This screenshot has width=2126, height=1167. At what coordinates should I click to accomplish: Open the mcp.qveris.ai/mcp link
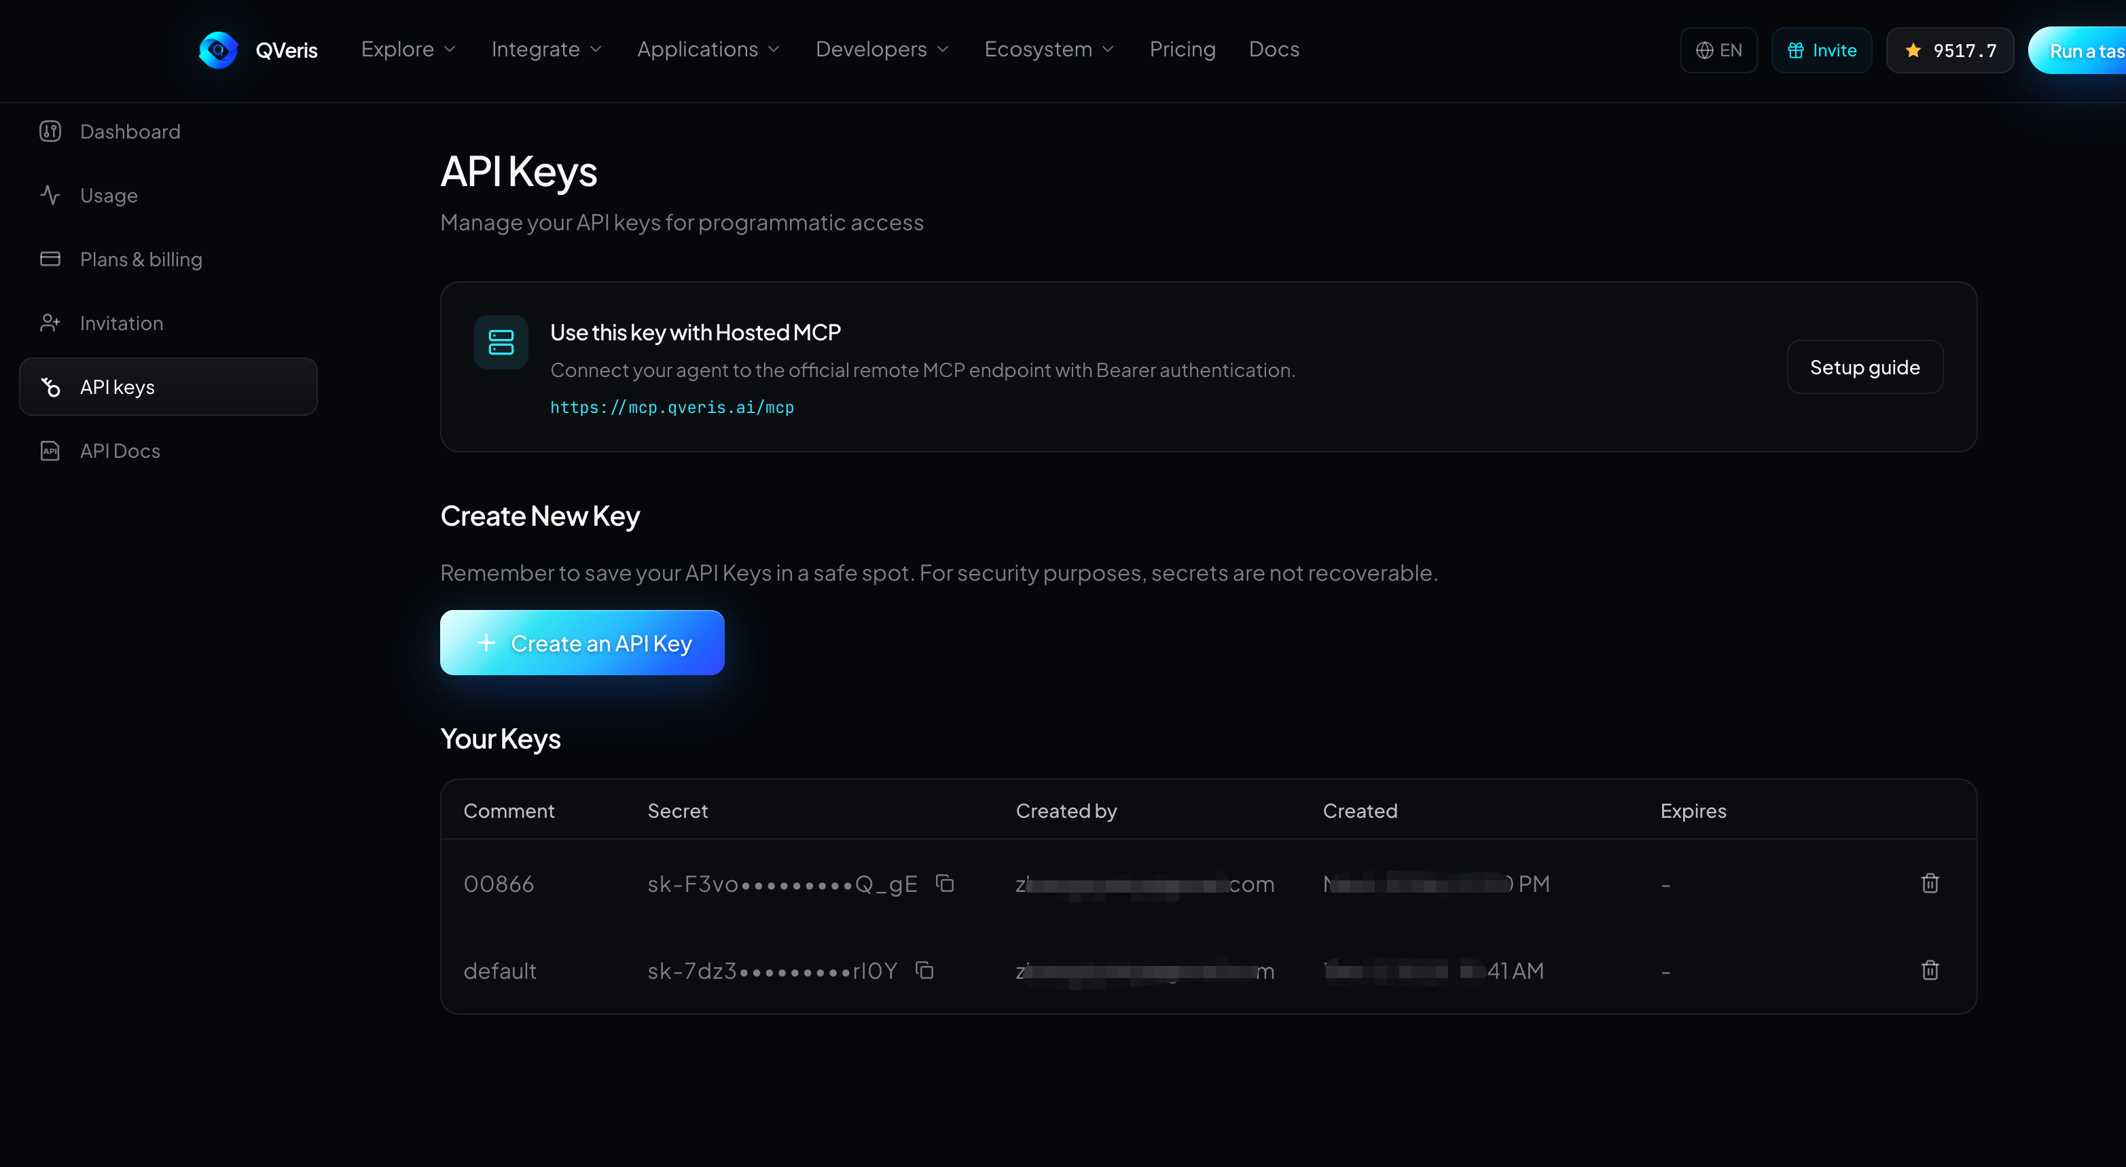pyautogui.click(x=672, y=407)
